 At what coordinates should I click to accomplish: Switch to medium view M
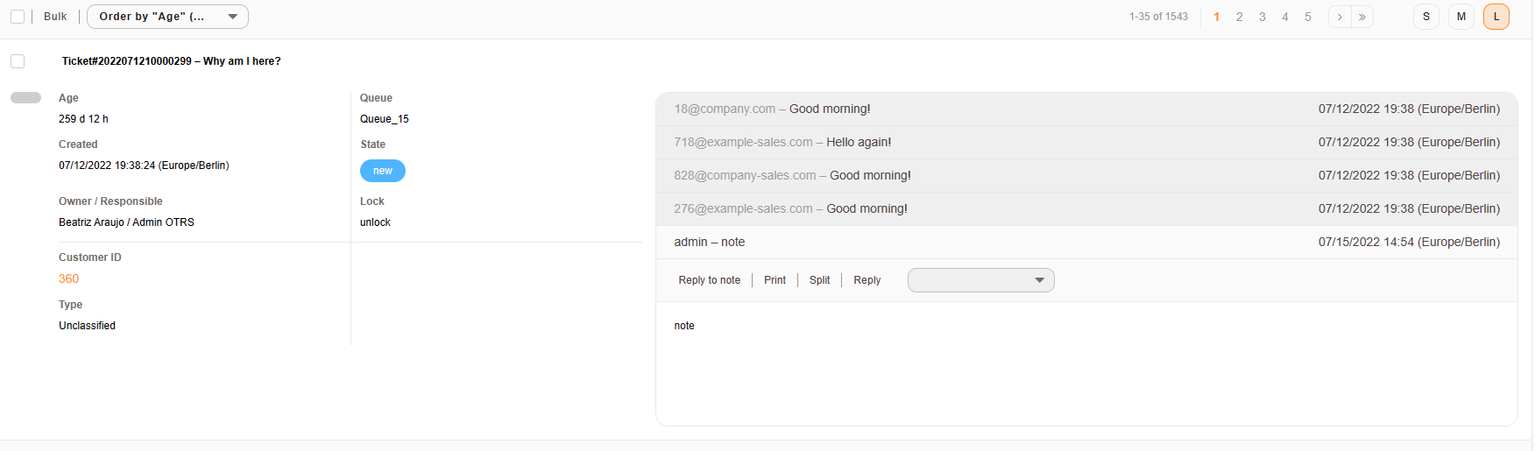point(1461,17)
